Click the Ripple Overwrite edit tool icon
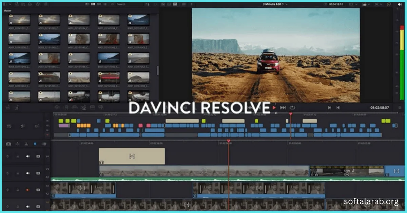 pos(75,108)
